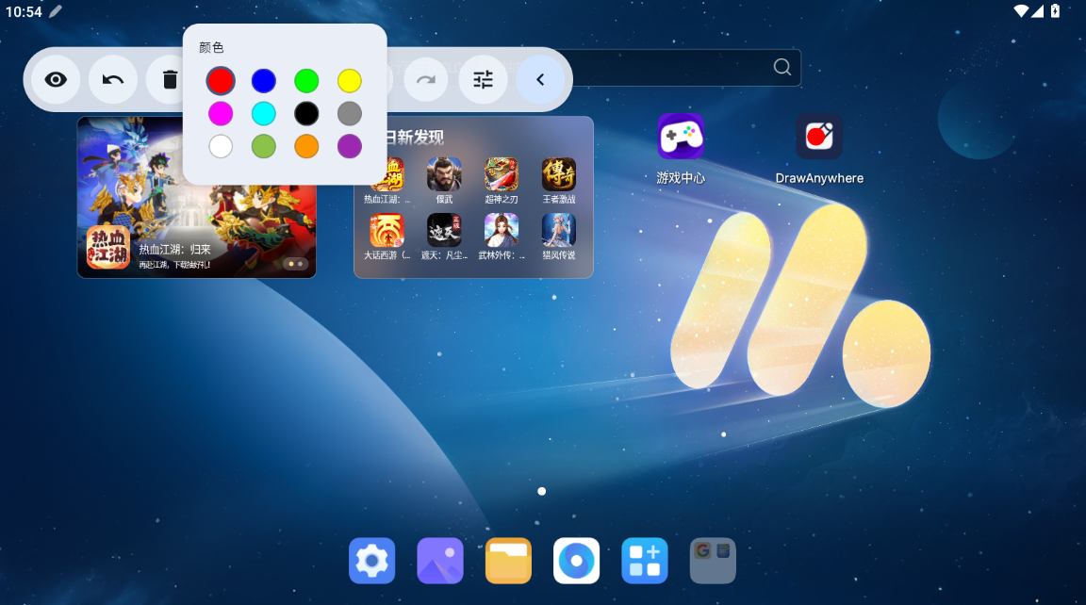
Task: Open the 游戏中心 game center app
Action: [681, 138]
